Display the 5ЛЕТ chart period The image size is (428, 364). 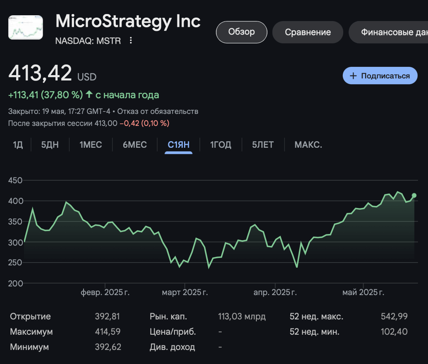pos(263,145)
